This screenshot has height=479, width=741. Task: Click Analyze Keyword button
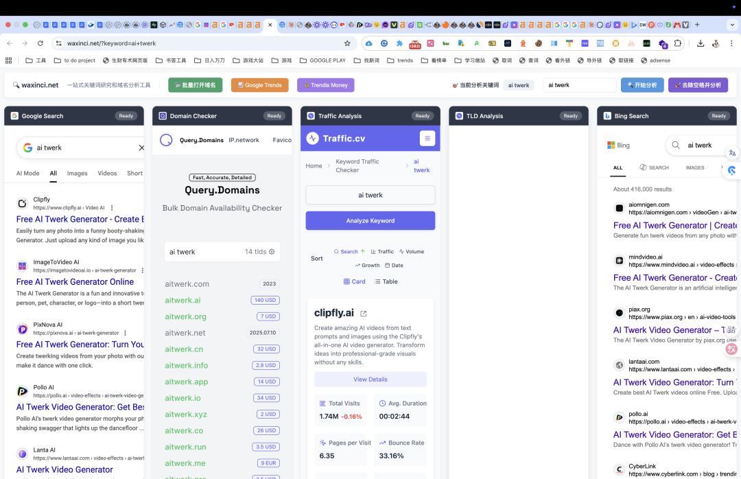pos(370,221)
